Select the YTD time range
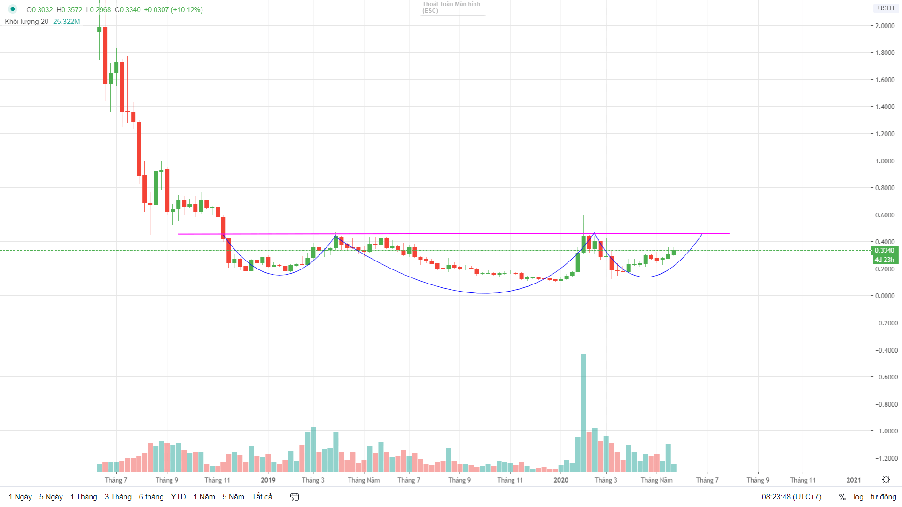This screenshot has height=507, width=902. pos(179,497)
